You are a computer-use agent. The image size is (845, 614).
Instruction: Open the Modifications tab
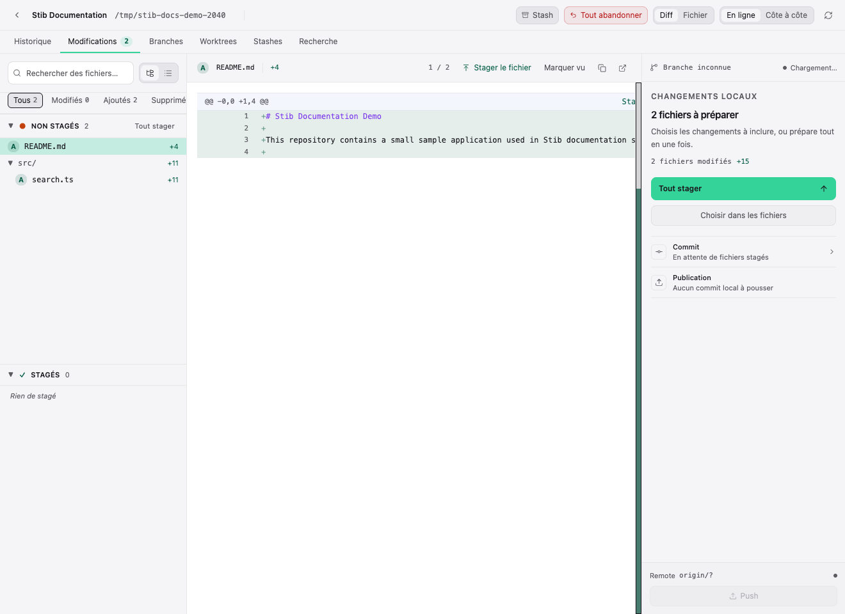[100, 42]
